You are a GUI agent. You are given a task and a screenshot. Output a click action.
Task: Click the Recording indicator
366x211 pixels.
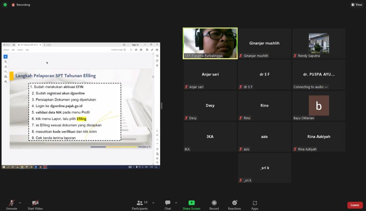pos(21,5)
